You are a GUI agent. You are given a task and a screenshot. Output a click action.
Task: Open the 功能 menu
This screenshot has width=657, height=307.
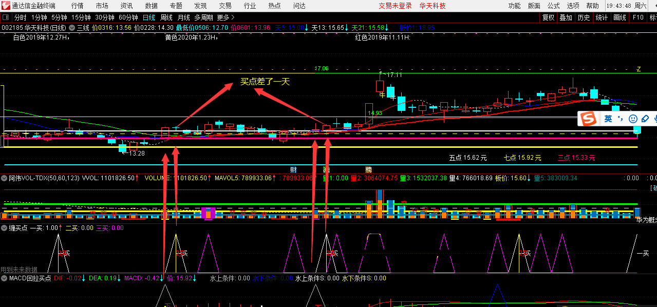point(514,6)
